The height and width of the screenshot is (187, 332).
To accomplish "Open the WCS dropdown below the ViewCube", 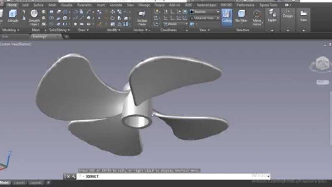I will pyautogui.click(x=322, y=82).
